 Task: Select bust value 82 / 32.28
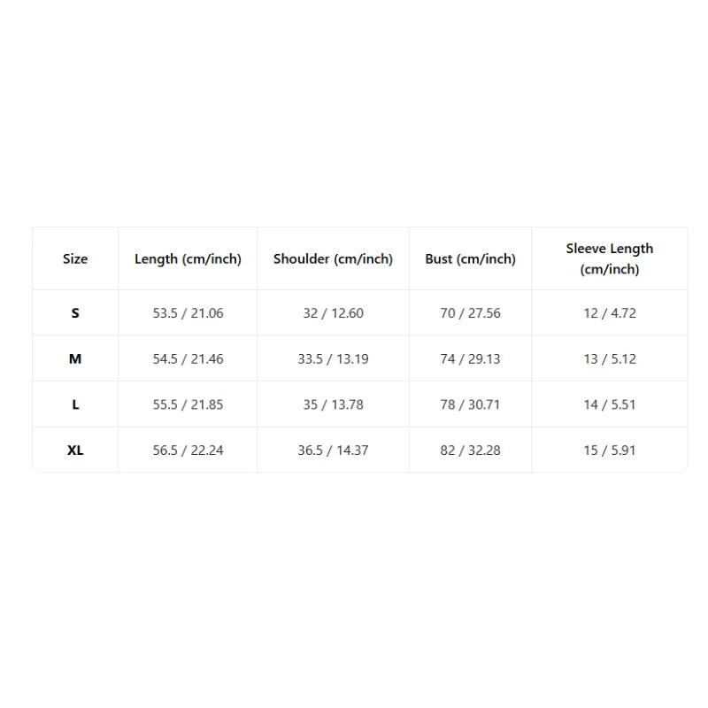pos(470,450)
